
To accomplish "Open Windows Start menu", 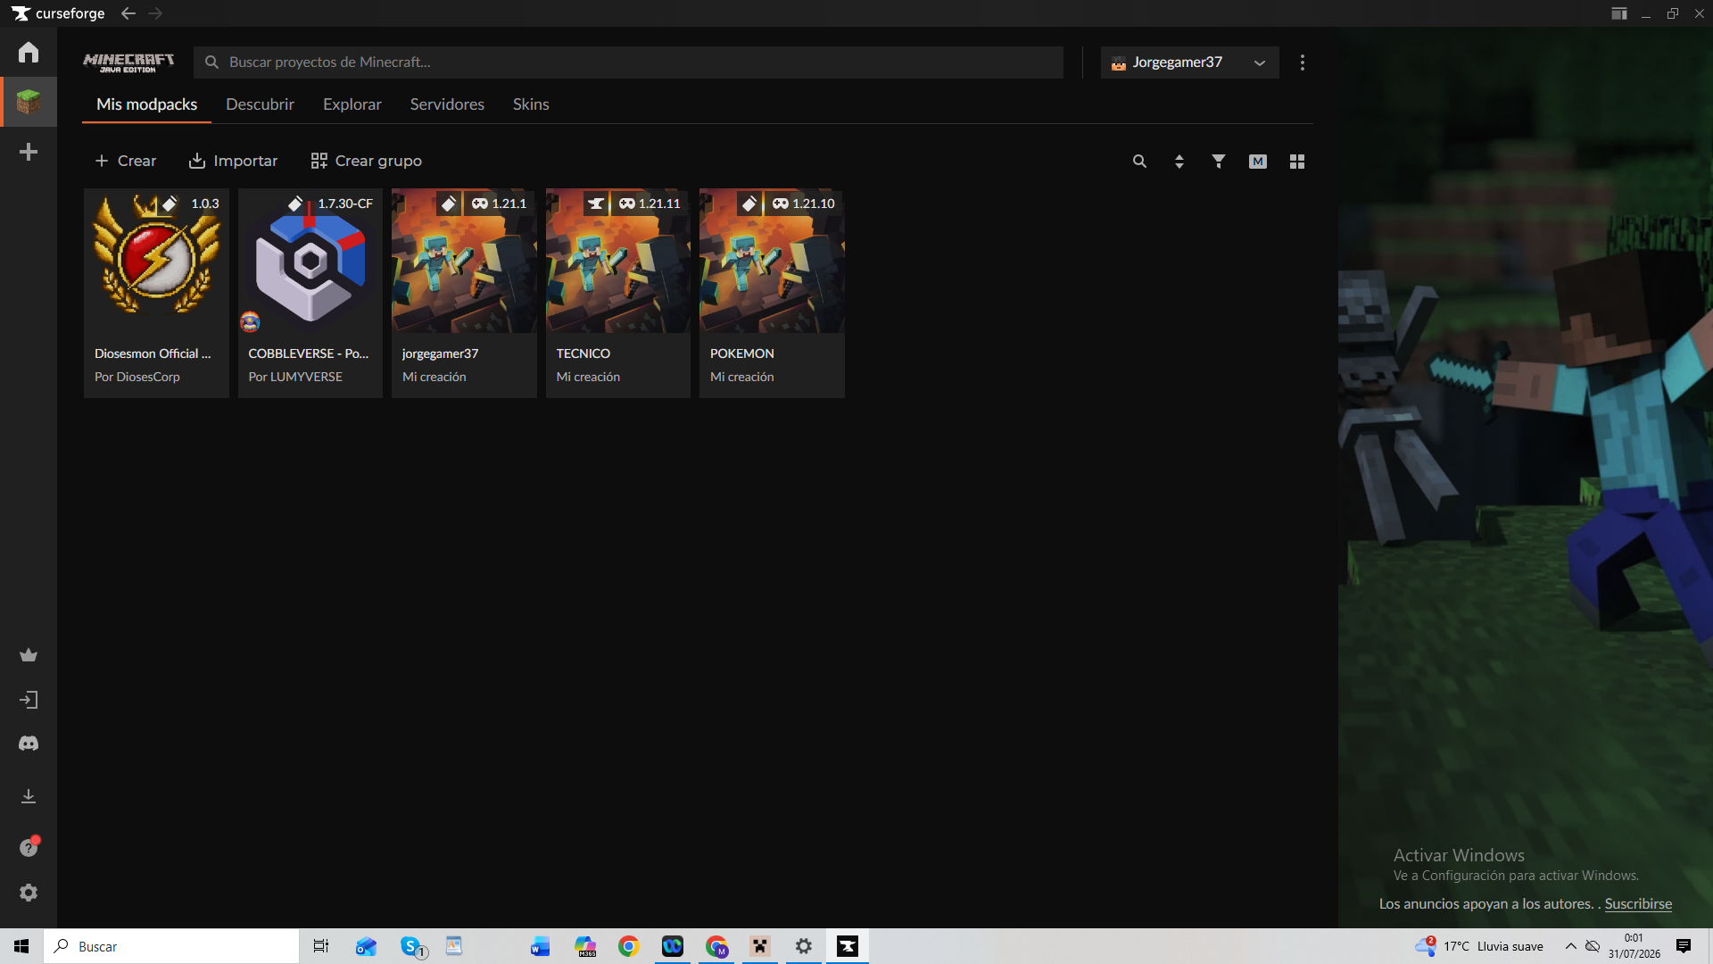I will click(21, 946).
